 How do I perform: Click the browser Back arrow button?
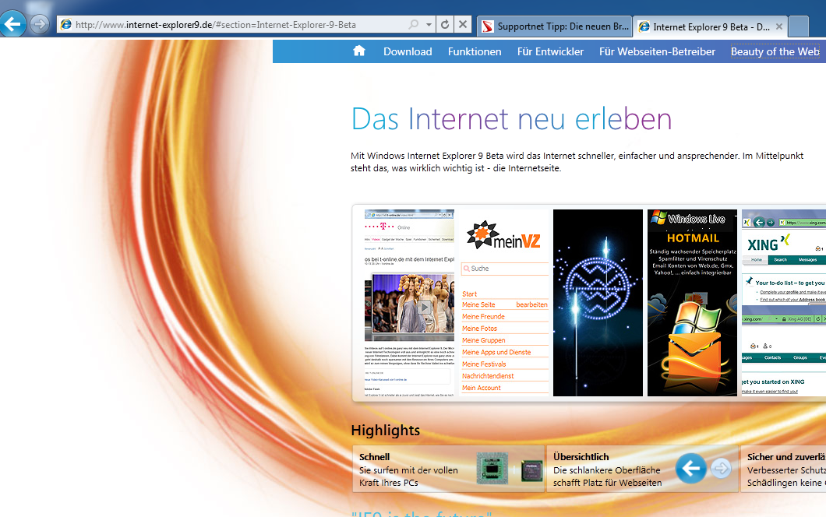[12, 23]
